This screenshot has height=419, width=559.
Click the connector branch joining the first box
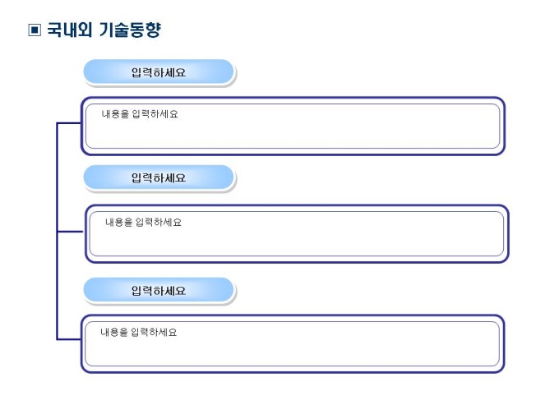click(69, 123)
